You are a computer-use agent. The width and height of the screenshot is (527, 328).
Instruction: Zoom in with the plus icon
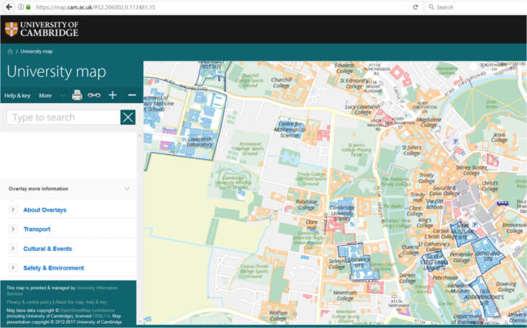point(113,95)
